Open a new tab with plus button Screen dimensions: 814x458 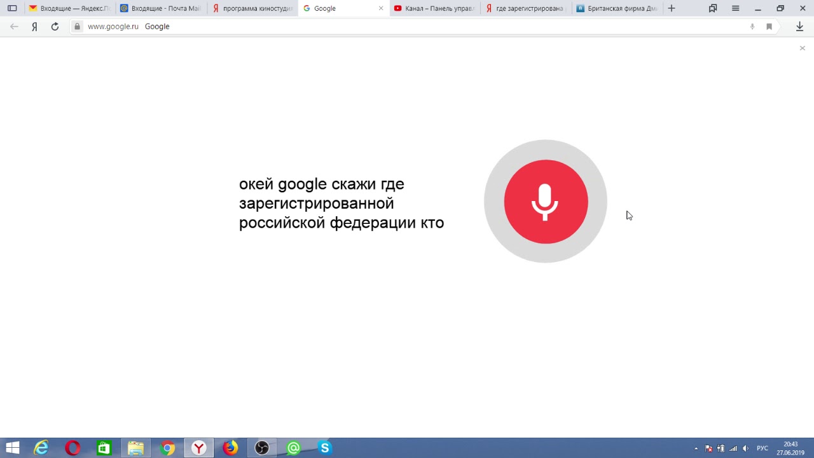click(672, 8)
